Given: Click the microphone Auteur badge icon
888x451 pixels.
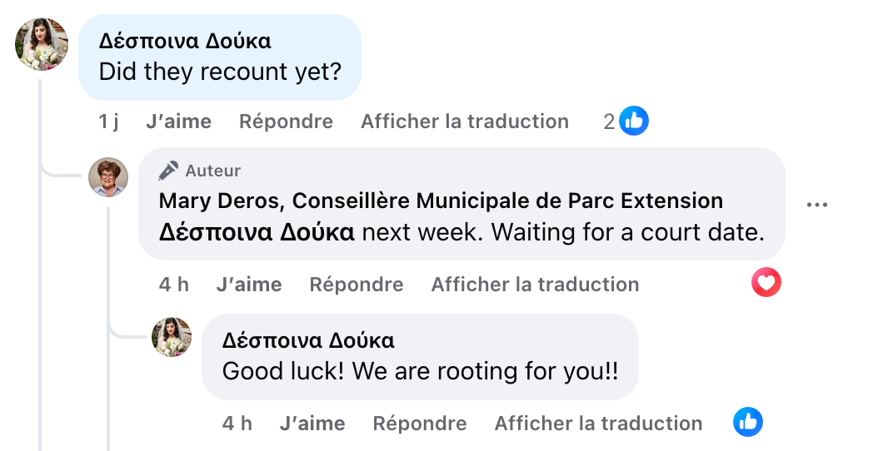Looking at the screenshot, I should coord(168,171).
